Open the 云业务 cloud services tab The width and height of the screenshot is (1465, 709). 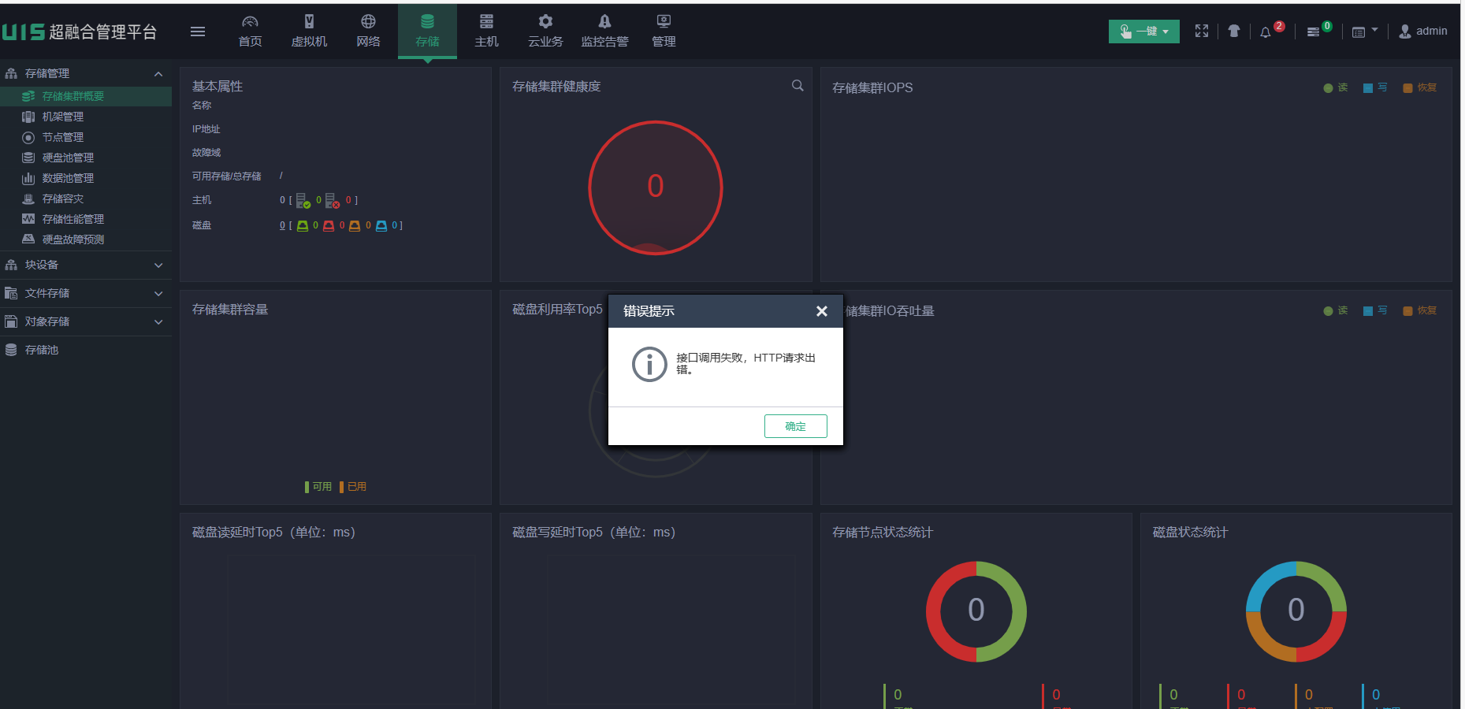point(545,32)
